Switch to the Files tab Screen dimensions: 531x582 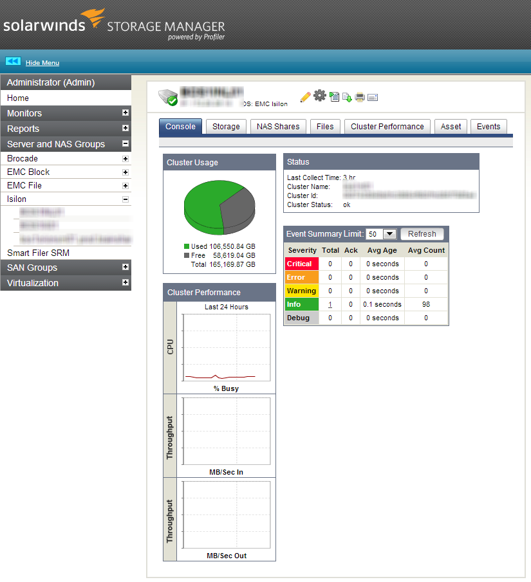pyautogui.click(x=325, y=127)
